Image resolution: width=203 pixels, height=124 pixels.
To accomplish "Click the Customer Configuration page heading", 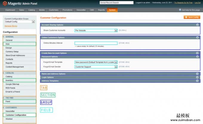I will [x=53, y=18].
